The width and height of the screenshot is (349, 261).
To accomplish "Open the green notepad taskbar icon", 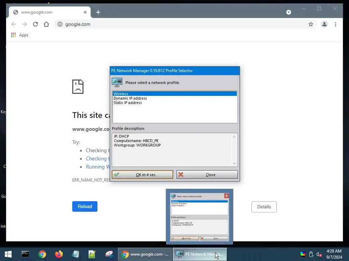I will [92, 254].
